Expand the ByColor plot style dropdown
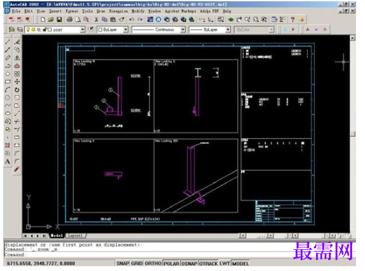The width and height of the screenshot is (365, 271). click(x=271, y=30)
